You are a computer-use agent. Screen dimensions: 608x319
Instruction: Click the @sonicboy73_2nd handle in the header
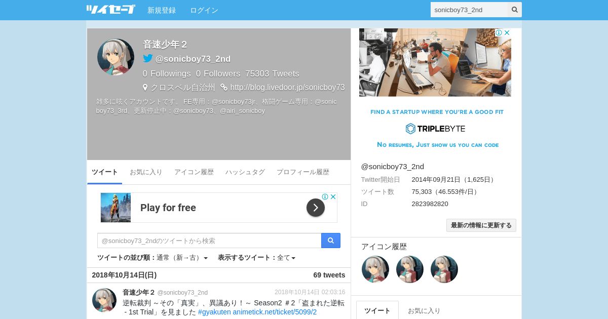click(193, 59)
